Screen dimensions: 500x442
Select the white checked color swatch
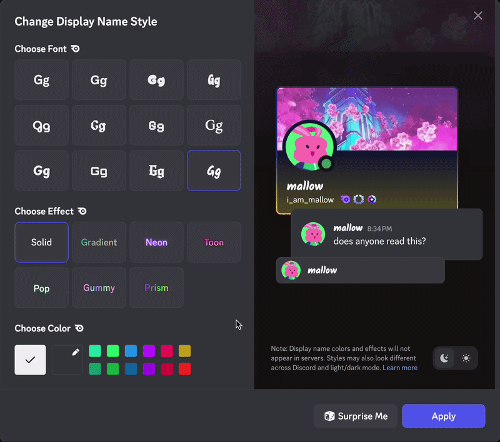coord(30,360)
